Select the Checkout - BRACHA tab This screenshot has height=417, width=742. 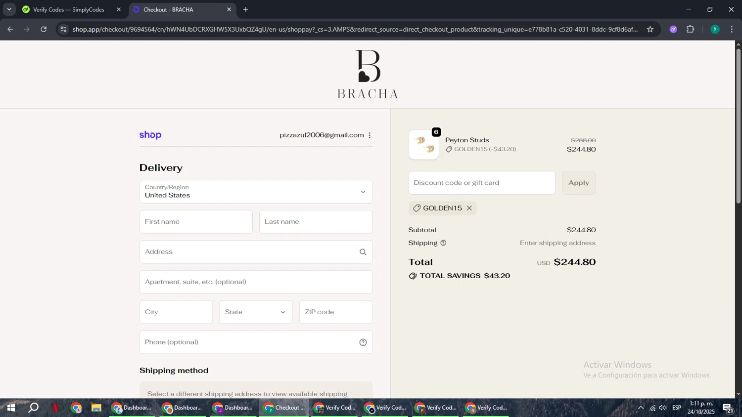click(x=183, y=9)
